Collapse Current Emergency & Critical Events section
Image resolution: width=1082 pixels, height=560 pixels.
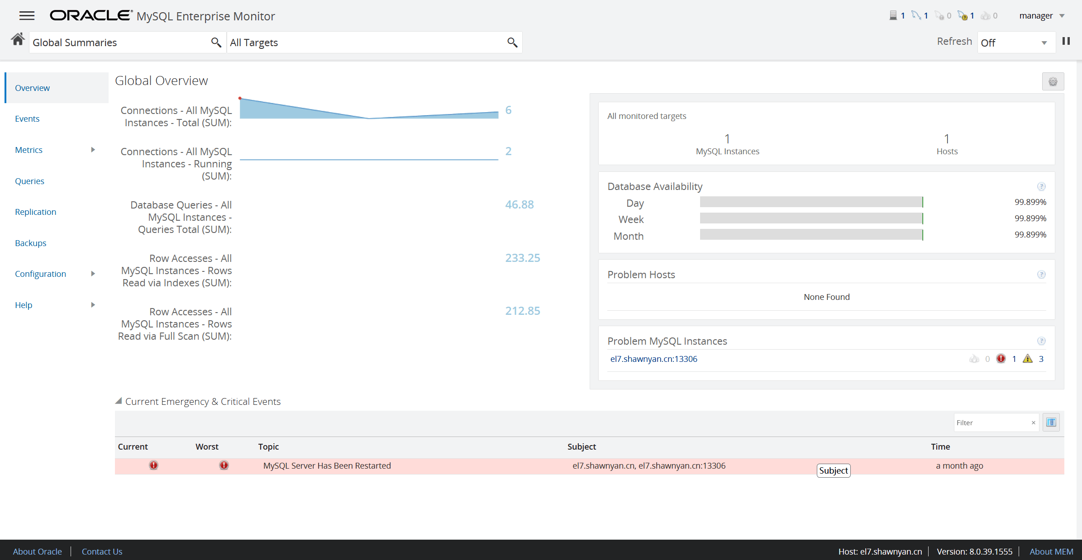(119, 401)
